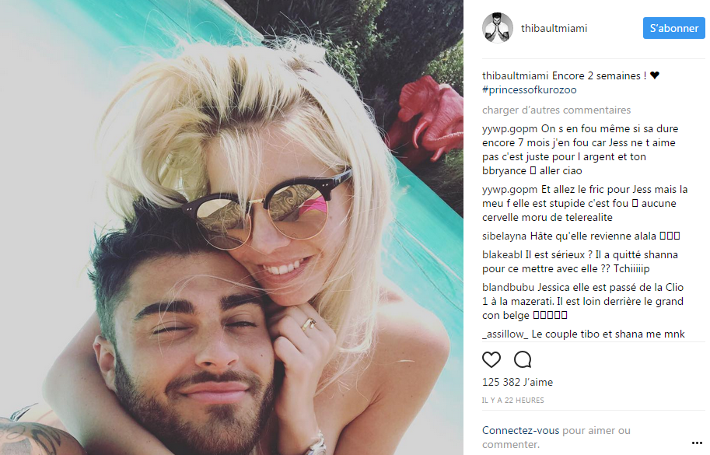This screenshot has width=710, height=455.
Task: Open the blakeabl commenter's profile
Action: click(x=502, y=254)
